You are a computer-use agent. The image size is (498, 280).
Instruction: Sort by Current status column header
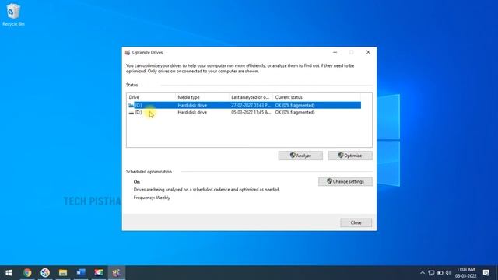tap(317, 97)
